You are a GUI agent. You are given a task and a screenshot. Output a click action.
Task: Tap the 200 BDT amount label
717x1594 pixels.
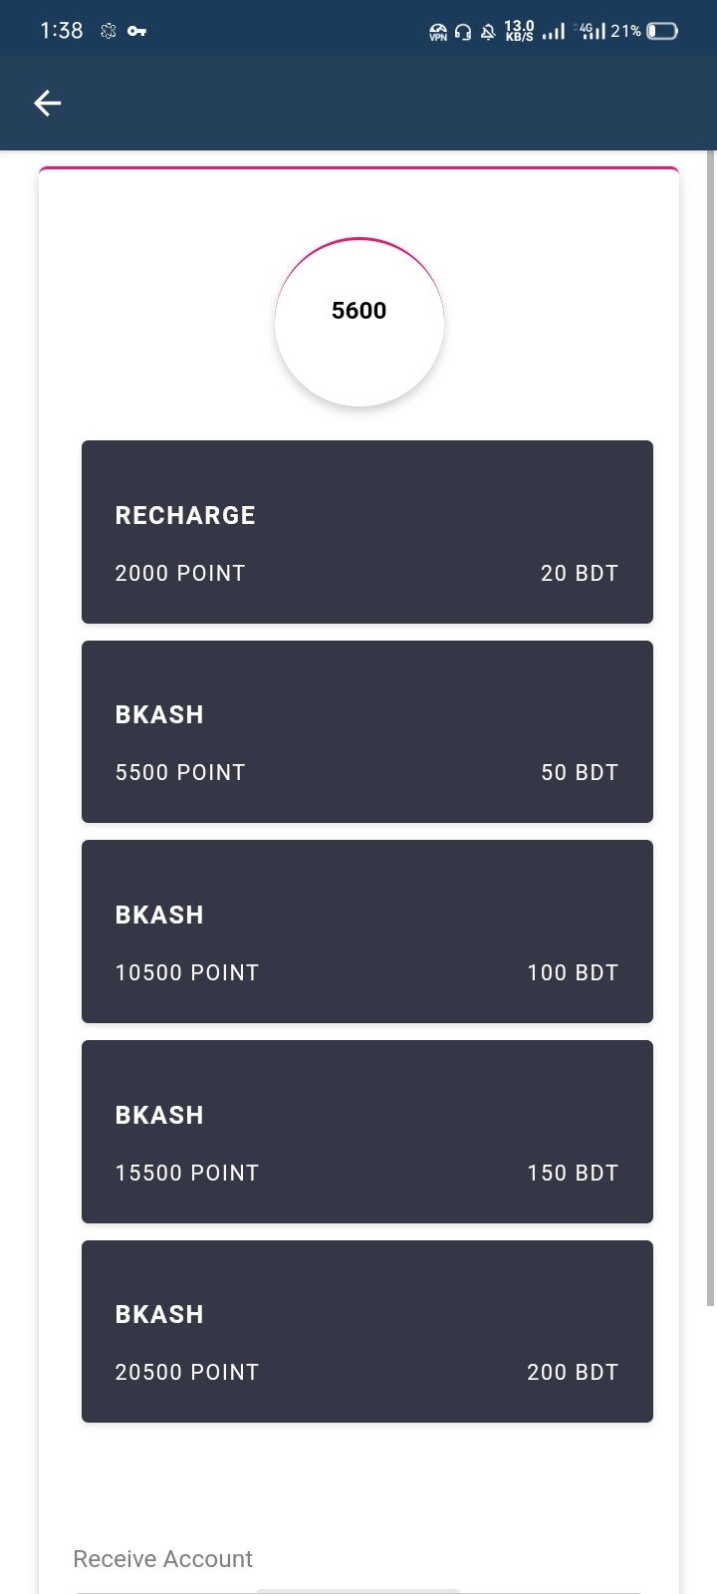(x=573, y=1372)
